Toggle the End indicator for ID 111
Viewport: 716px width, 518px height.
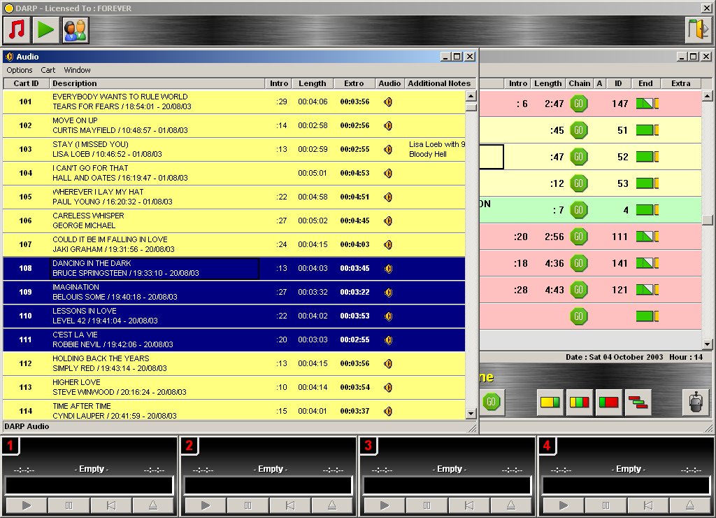click(x=647, y=237)
